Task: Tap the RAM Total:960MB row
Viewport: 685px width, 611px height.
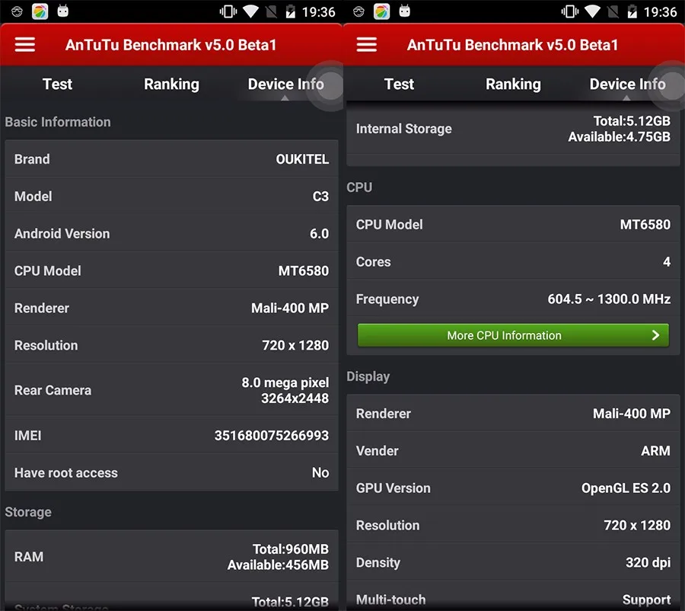Action: (x=171, y=556)
